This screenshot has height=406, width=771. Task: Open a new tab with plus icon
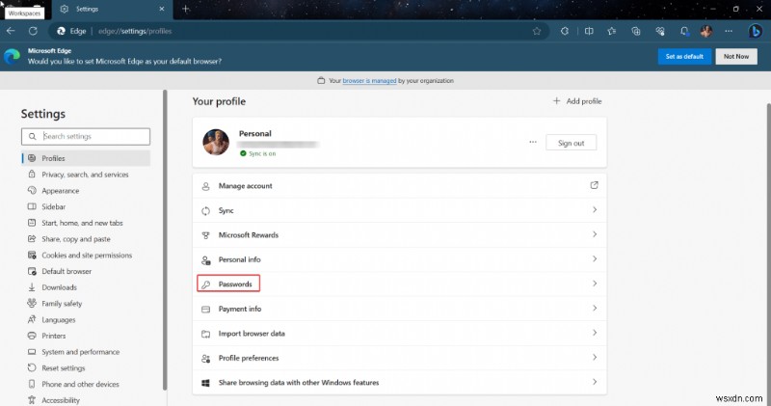[185, 9]
